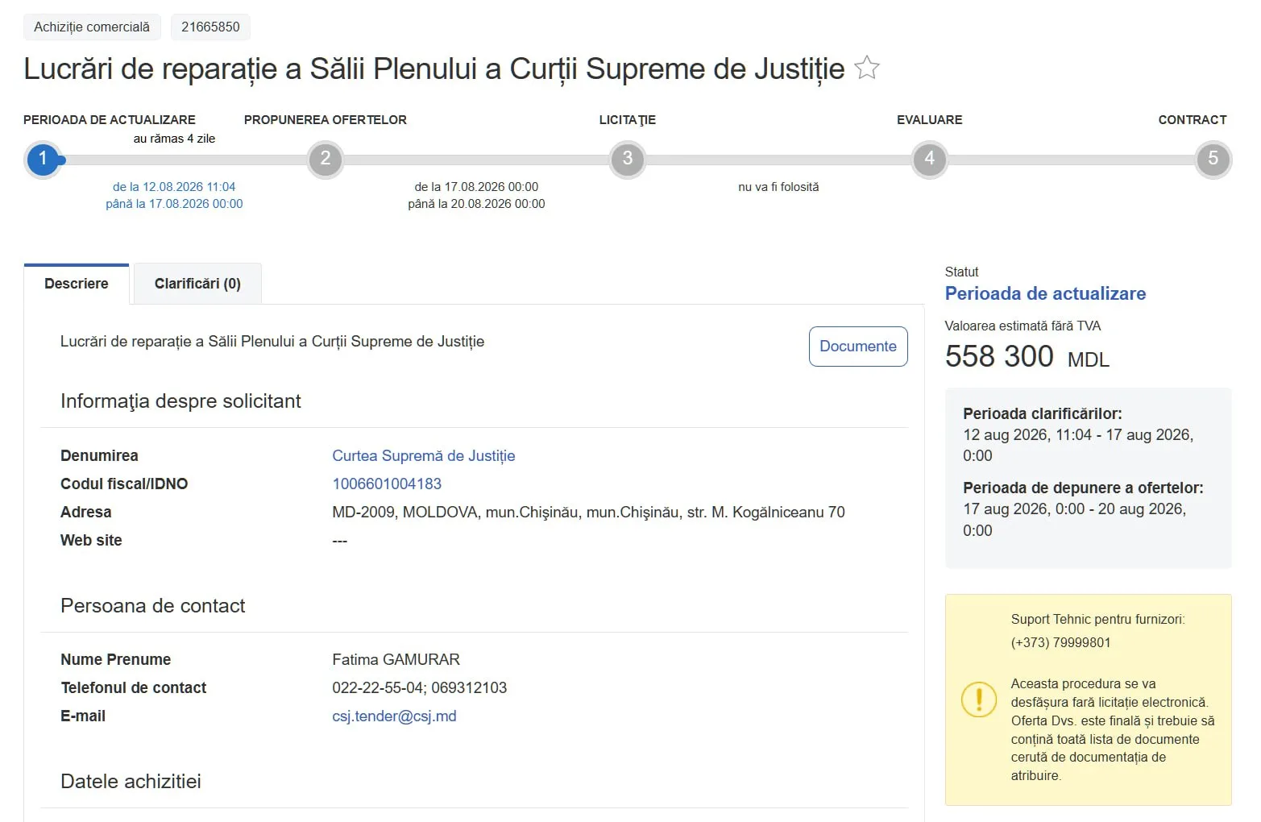
Task: Select step 5 circle Contract
Action: point(1213,159)
